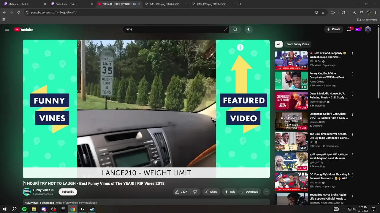This screenshot has width=380, height=213.
Task: Click the #trynottolaugh hashtag
Action: (88, 203)
